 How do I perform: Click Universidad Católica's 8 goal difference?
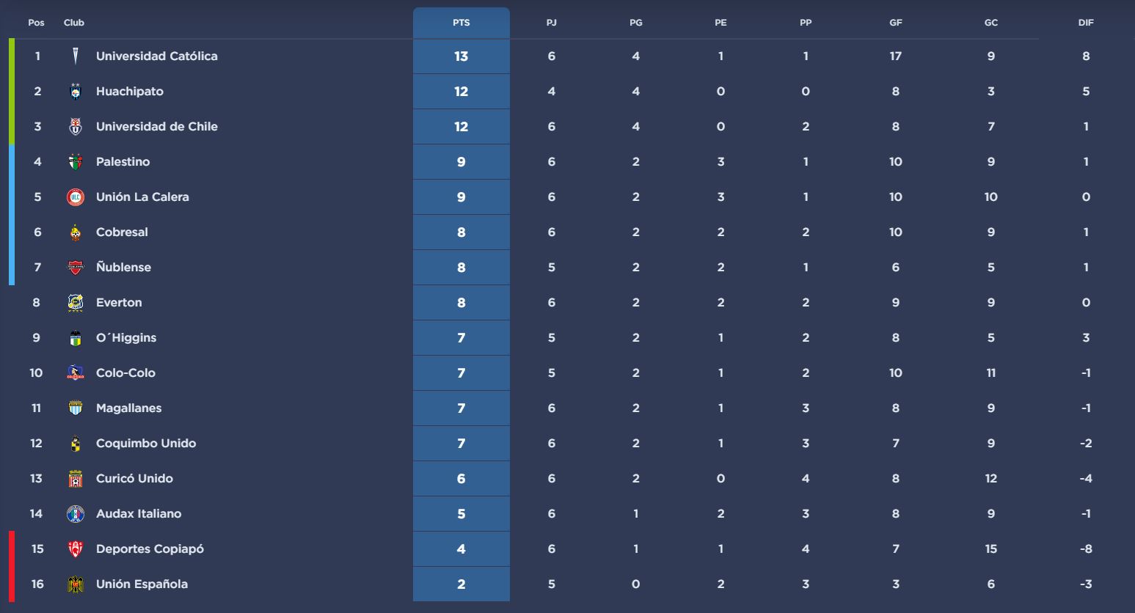(x=1086, y=56)
